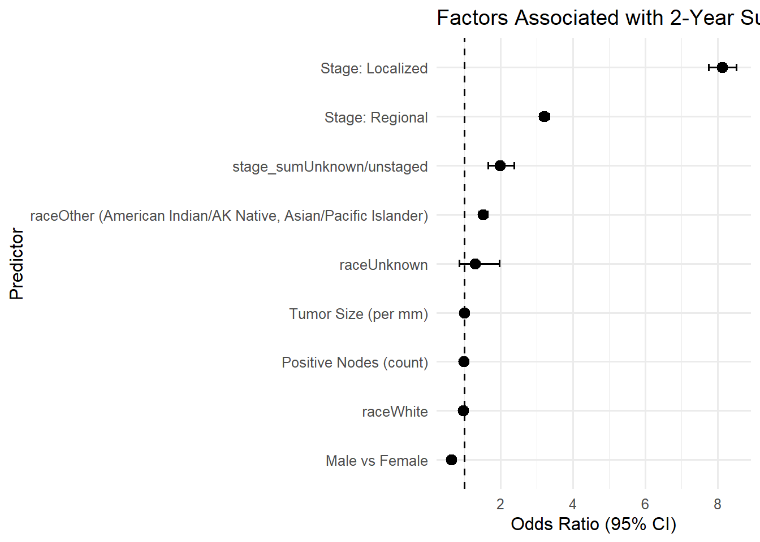
Task: Click the chart title text
Action: pyautogui.click(x=597, y=18)
